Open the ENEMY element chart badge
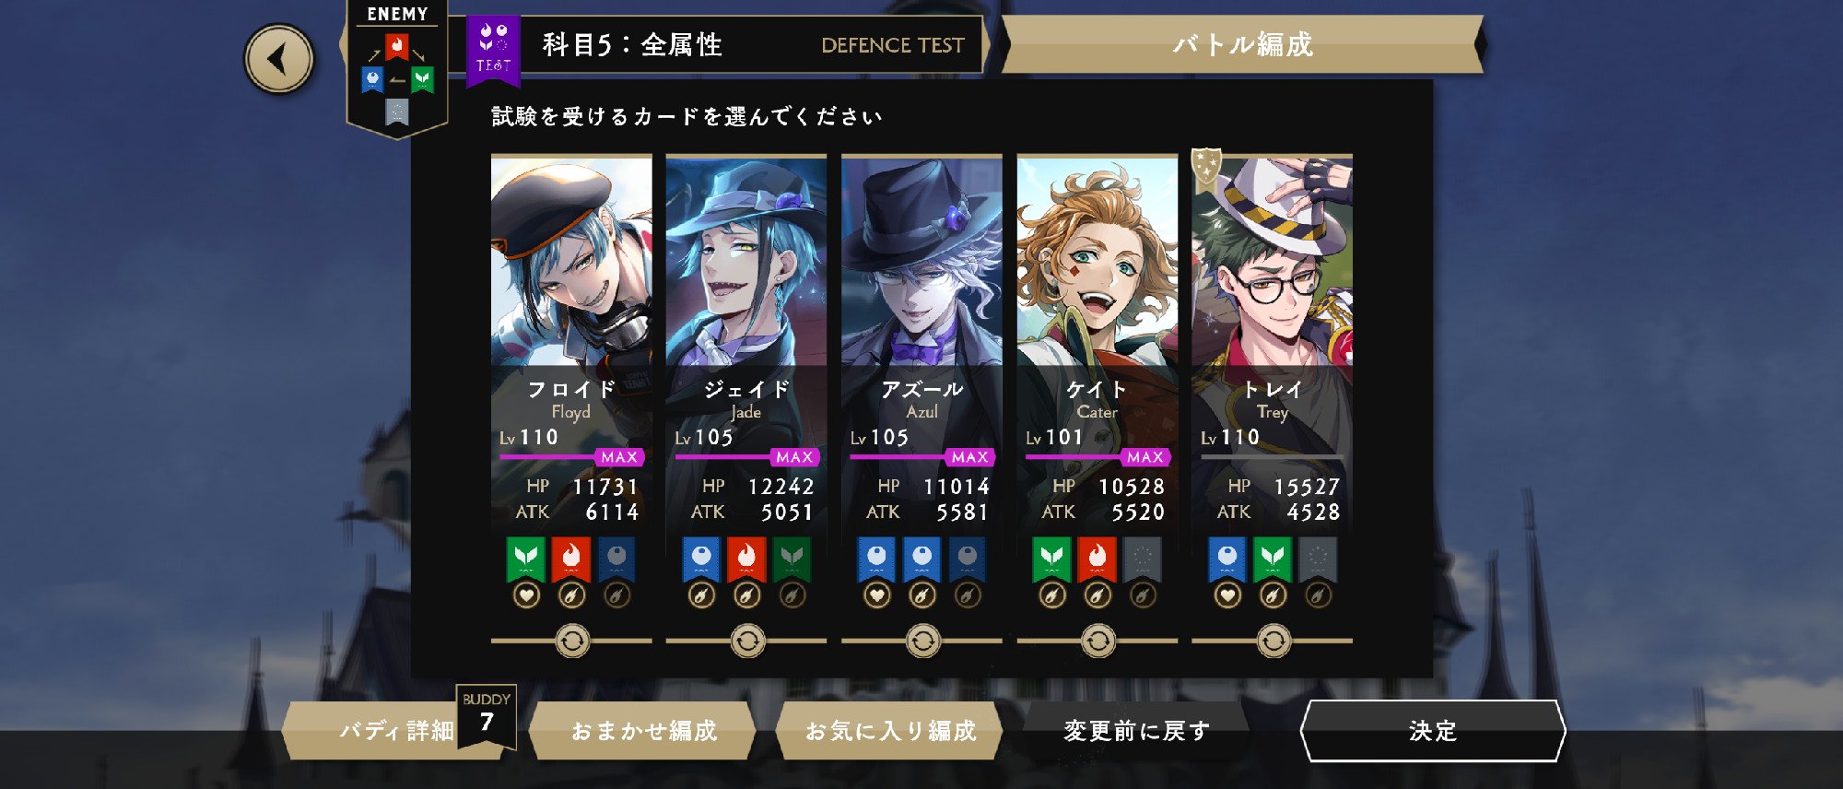 [396, 69]
